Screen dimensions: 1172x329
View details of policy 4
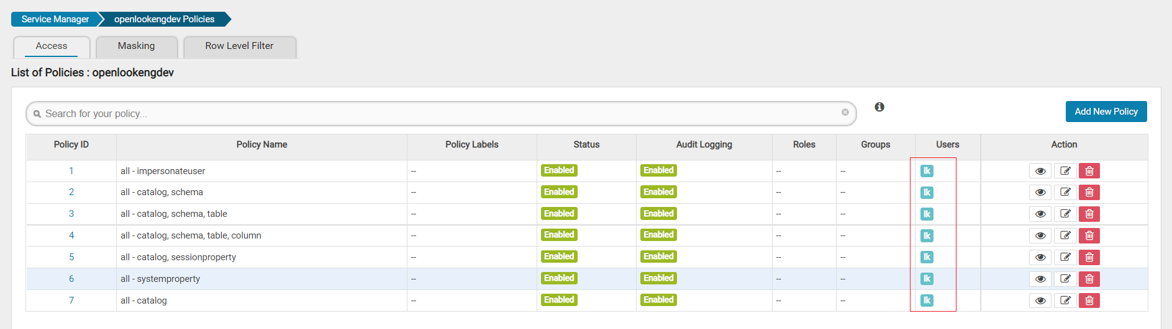pos(1040,236)
